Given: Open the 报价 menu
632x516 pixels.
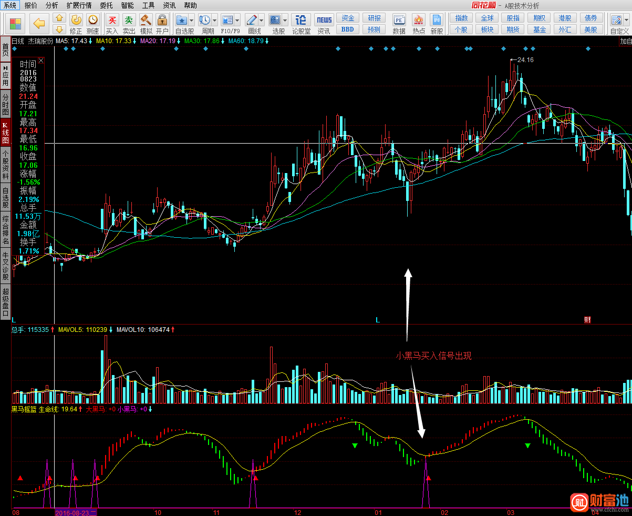Looking at the screenshot, I should [31, 5].
